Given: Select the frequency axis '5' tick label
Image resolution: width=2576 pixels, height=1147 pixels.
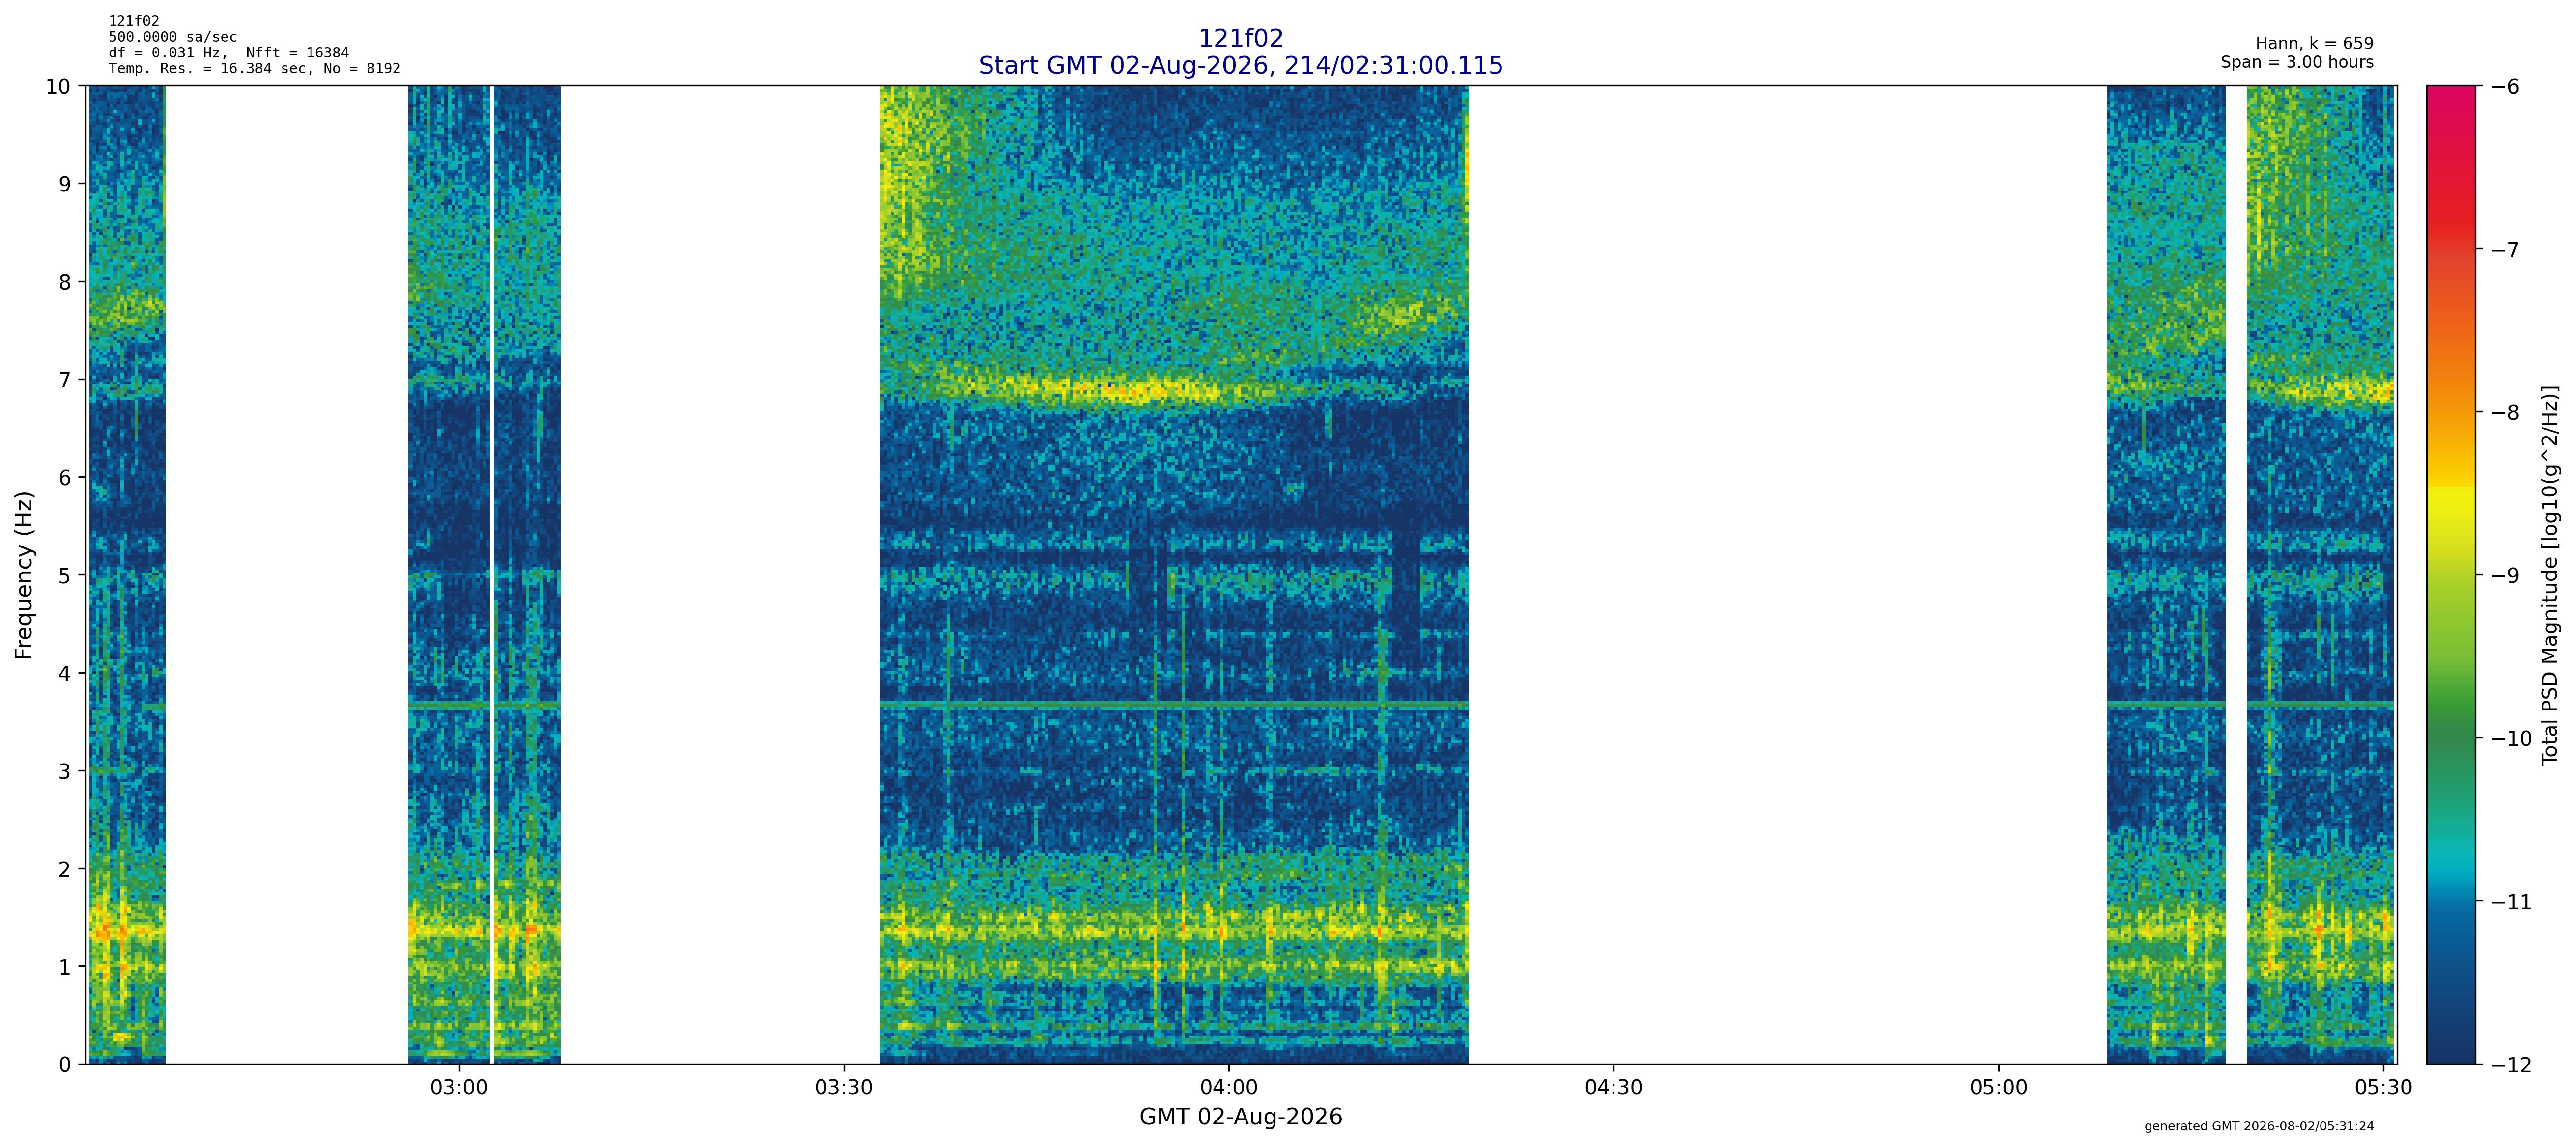Looking at the screenshot, I should click(x=66, y=575).
